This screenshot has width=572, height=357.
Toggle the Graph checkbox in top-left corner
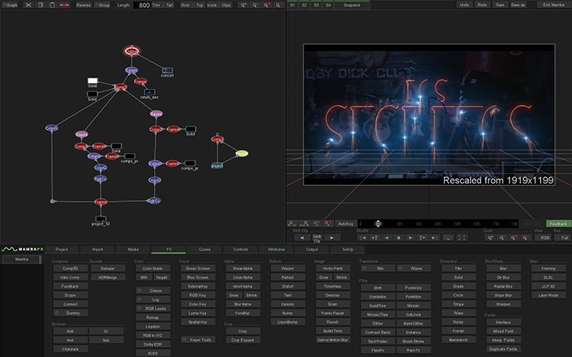[5, 5]
